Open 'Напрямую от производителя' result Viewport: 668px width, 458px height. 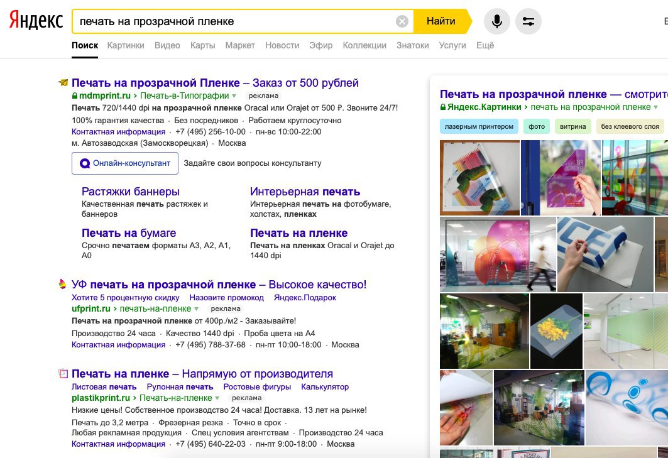pyautogui.click(x=202, y=374)
